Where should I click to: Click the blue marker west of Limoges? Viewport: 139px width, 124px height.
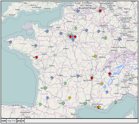52,78
